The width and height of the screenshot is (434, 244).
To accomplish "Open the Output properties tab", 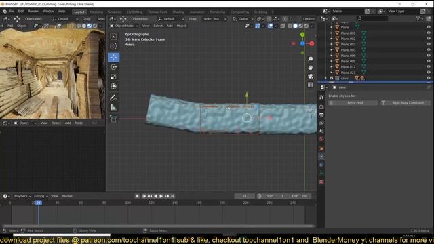I will coord(321,115).
